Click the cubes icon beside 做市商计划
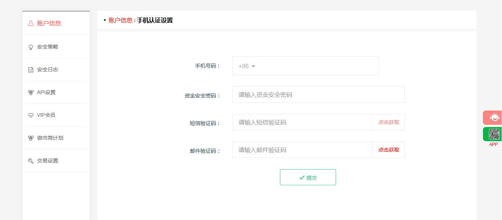Viewport: 502px width, 220px height. tap(31, 138)
